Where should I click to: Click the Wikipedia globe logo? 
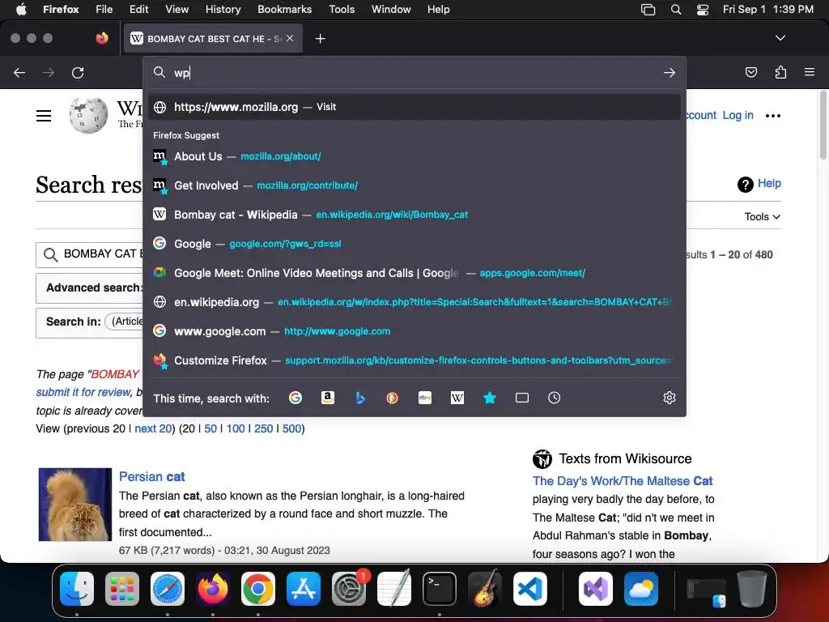(x=87, y=115)
